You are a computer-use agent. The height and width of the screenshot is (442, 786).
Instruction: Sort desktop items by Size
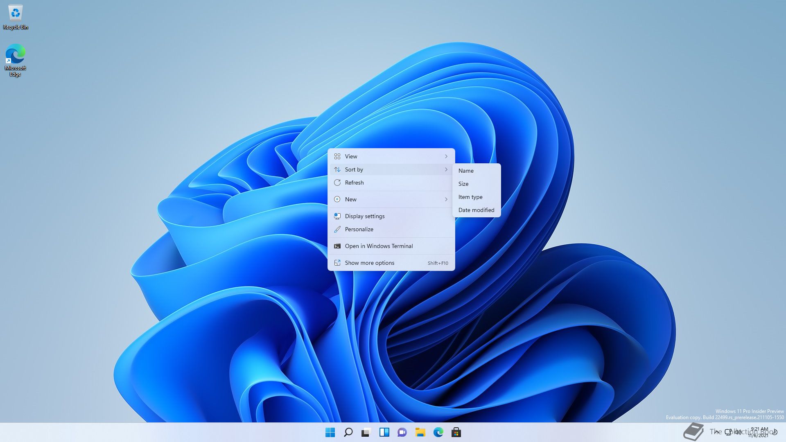tap(463, 184)
